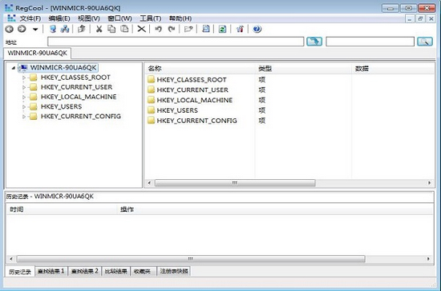Click the 数据 column header
441x291 pixels.
pos(393,69)
